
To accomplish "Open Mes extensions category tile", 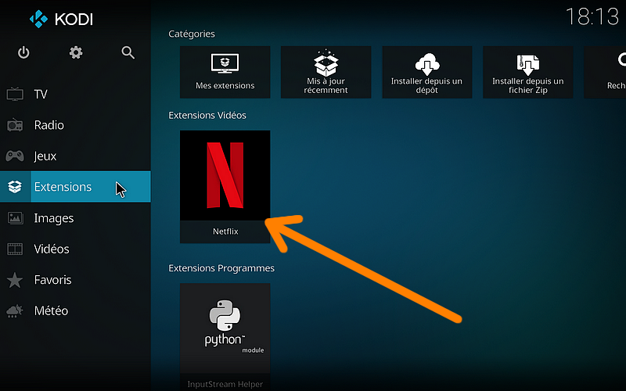I will tap(225, 72).
